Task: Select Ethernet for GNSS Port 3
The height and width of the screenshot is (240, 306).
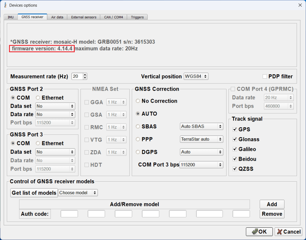Action: [x=39, y=143]
